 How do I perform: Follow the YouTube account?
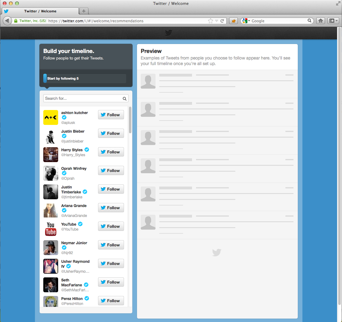[111, 226]
